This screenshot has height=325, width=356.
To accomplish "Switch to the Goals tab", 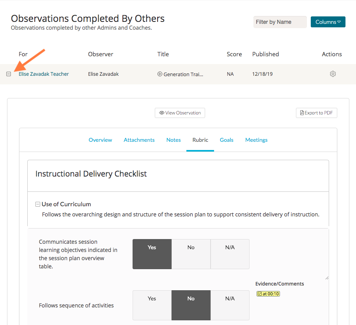I will pyautogui.click(x=227, y=140).
